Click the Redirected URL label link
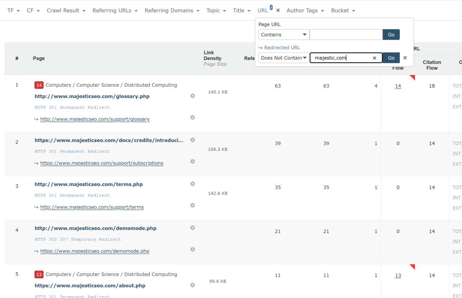The image size is (462, 298). (282, 47)
